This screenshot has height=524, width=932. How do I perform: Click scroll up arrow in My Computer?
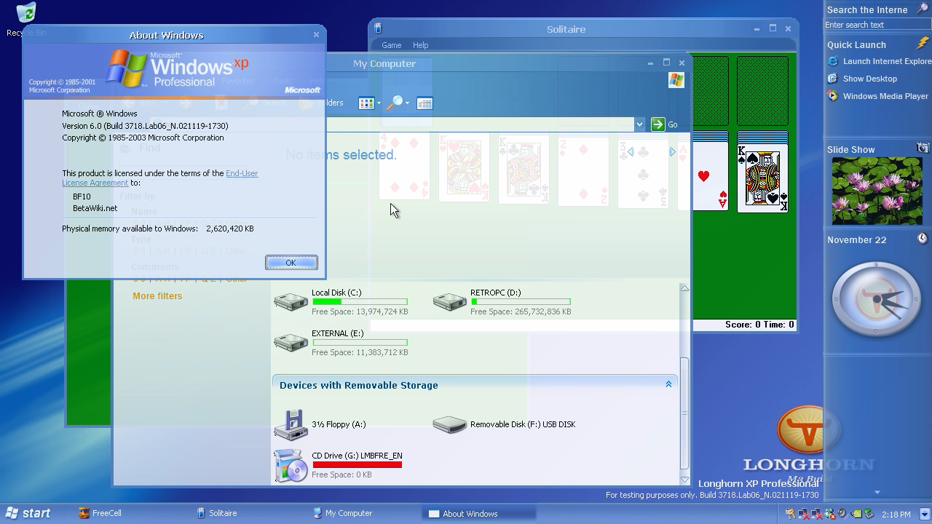click(684, 288)
